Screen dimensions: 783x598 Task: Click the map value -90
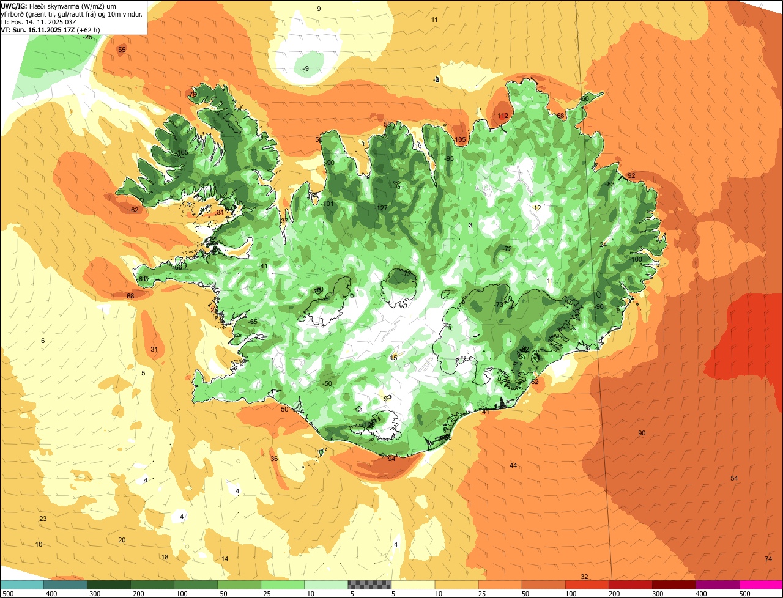(329, 163)
